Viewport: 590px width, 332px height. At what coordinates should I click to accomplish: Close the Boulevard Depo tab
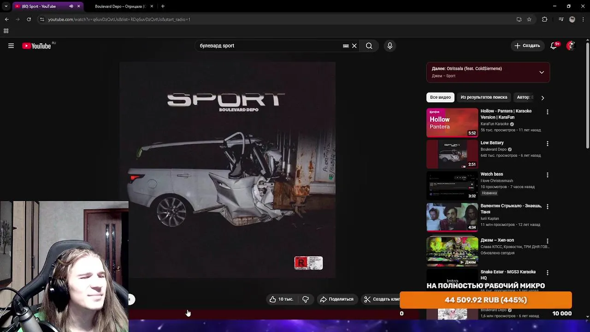coord(152,6)
